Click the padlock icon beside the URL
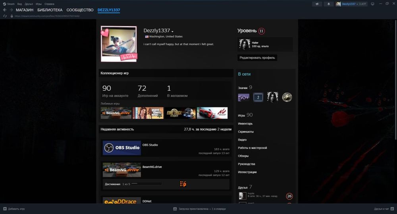397x214 pixels. [12, 16]
